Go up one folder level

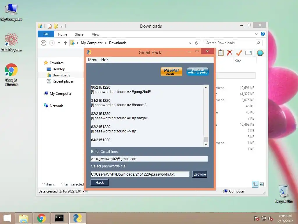coord(65,43)
